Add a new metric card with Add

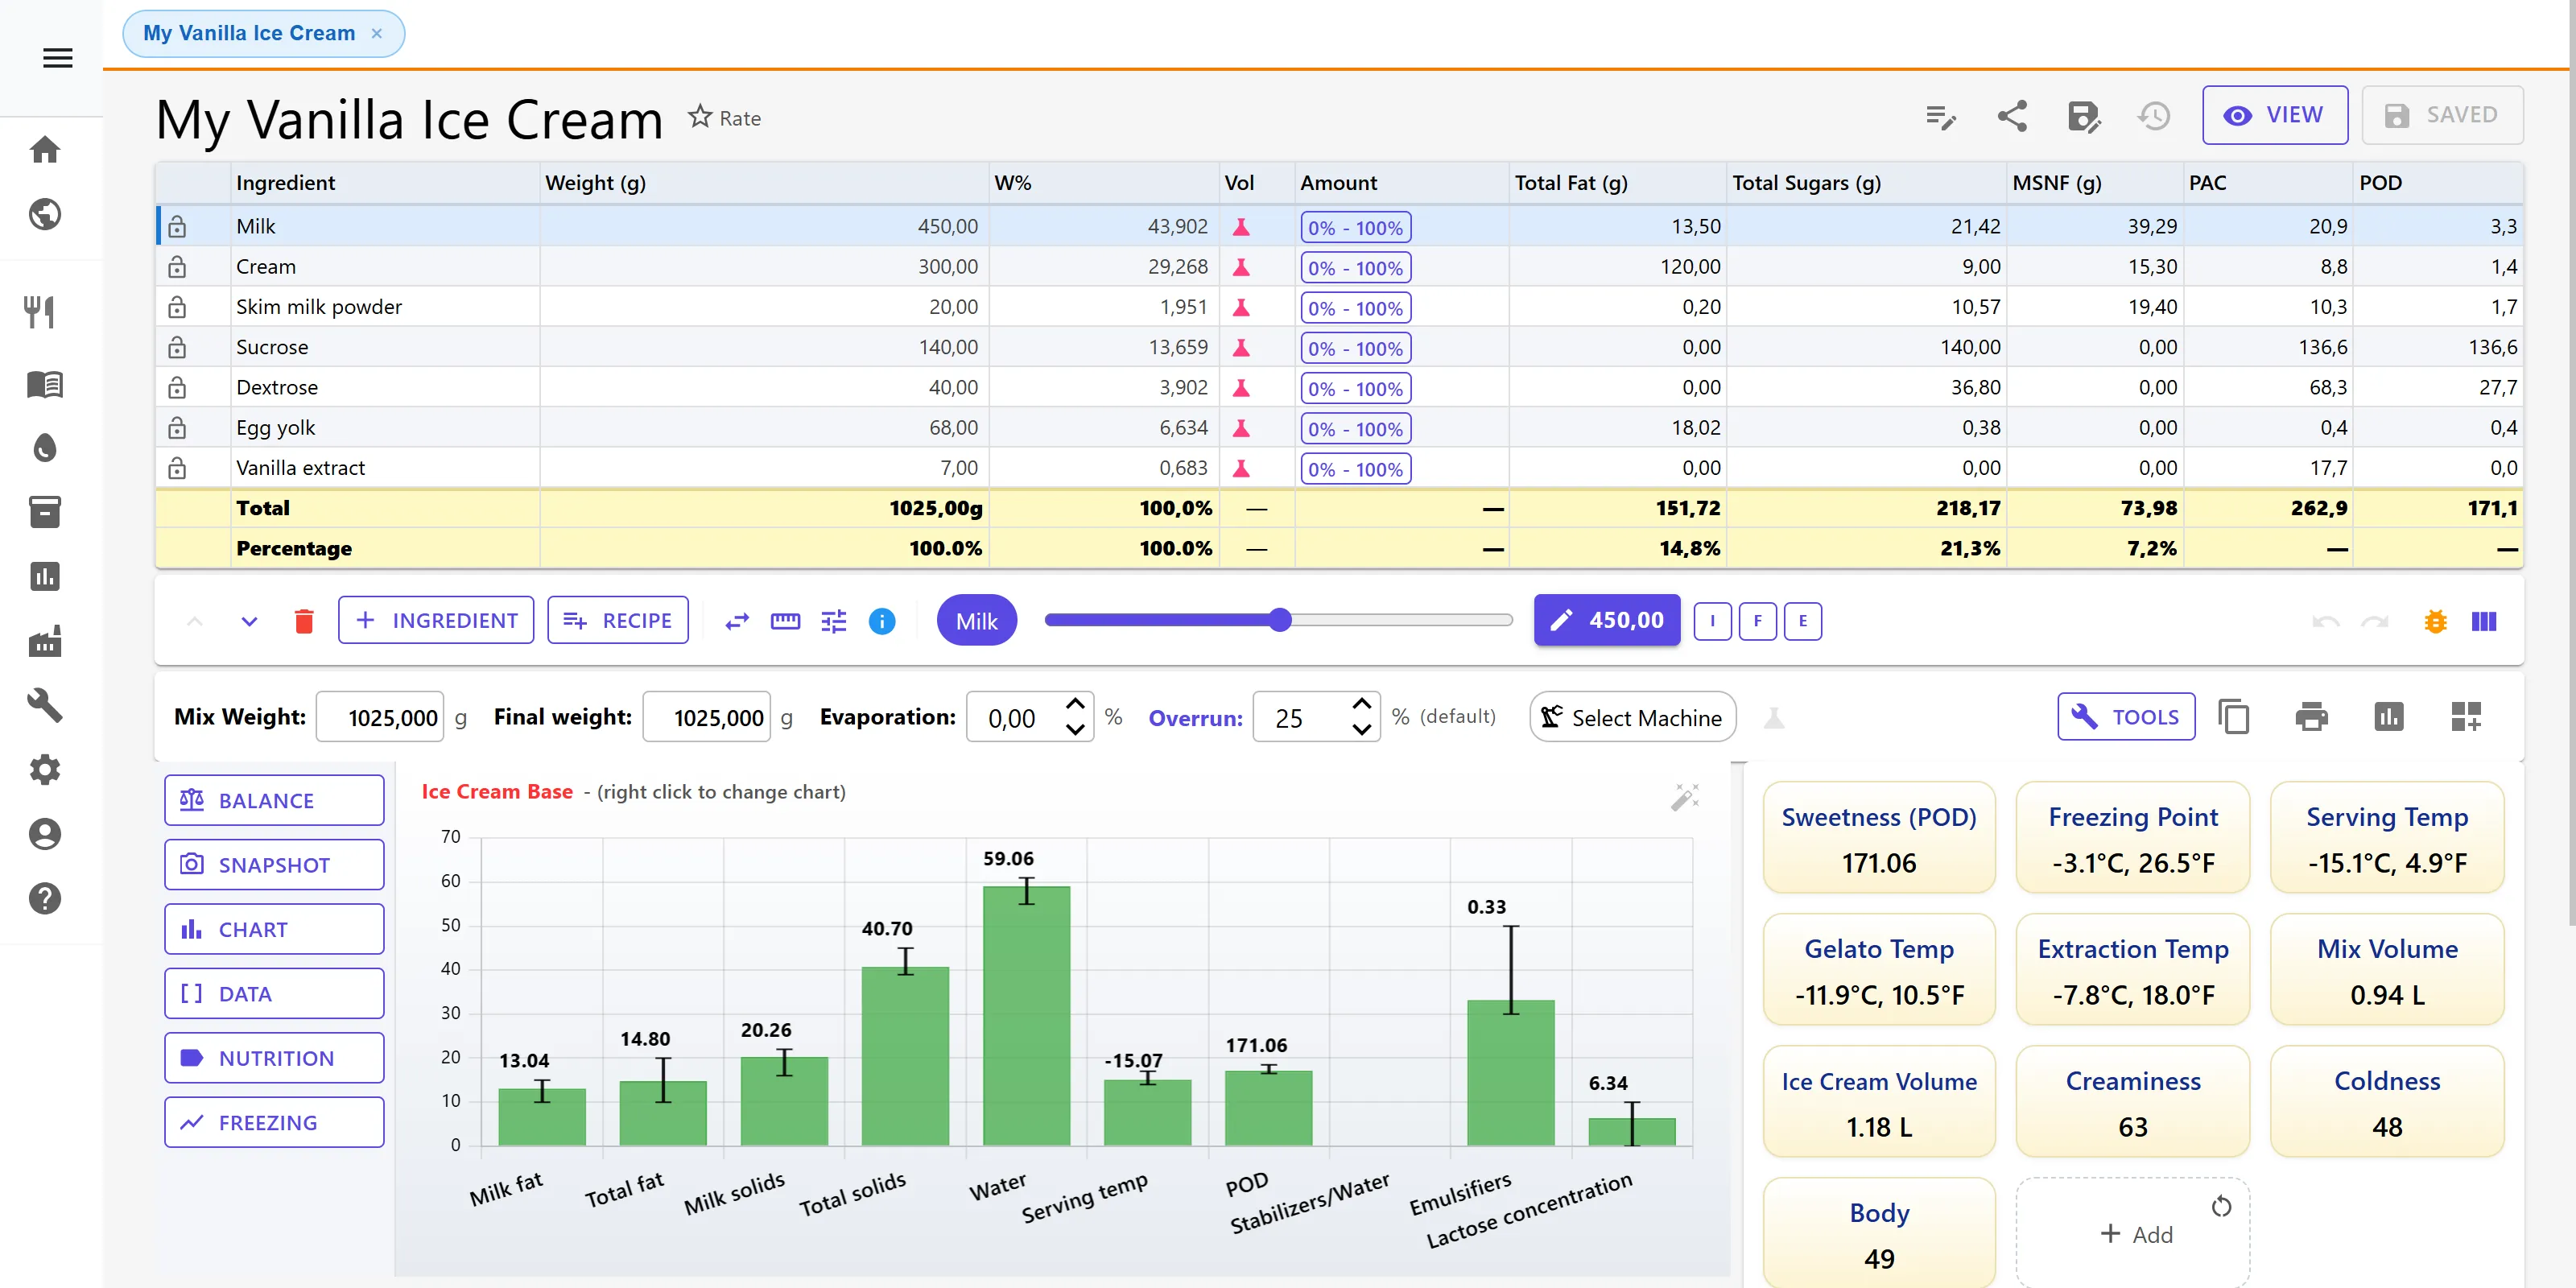[x=2134, y=1234]
